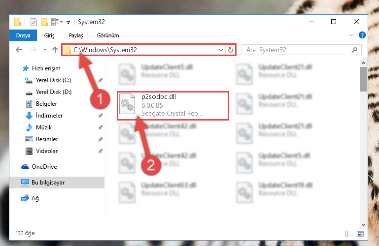379x246 pixels.
Task: Select the Paylaş ribbon tab
Action: click(76, 35)
